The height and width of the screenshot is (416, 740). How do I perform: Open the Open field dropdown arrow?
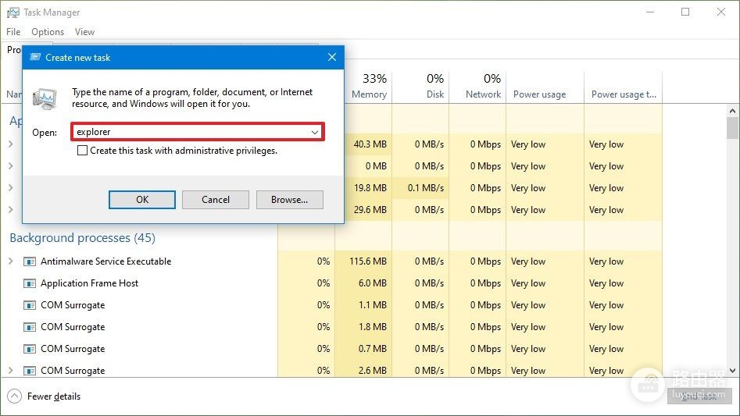pos(315,133)
